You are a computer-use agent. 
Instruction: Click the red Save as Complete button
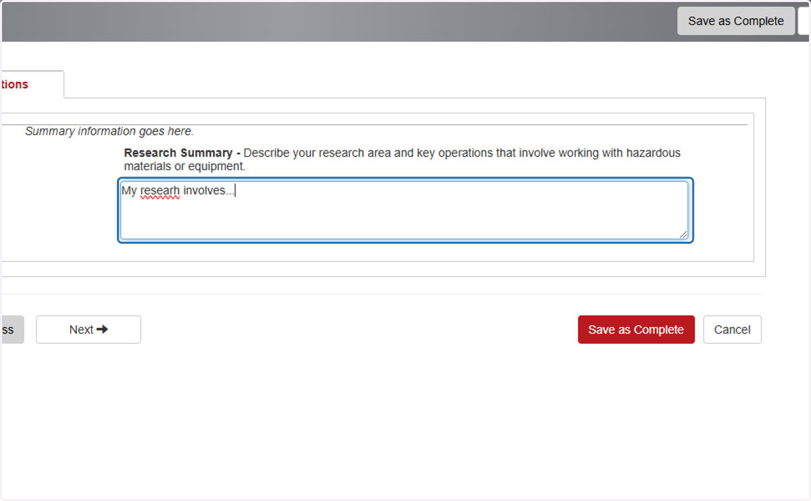coord(636,329)
